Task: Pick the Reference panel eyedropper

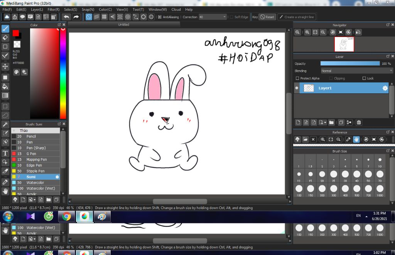Action: (348, 139)
